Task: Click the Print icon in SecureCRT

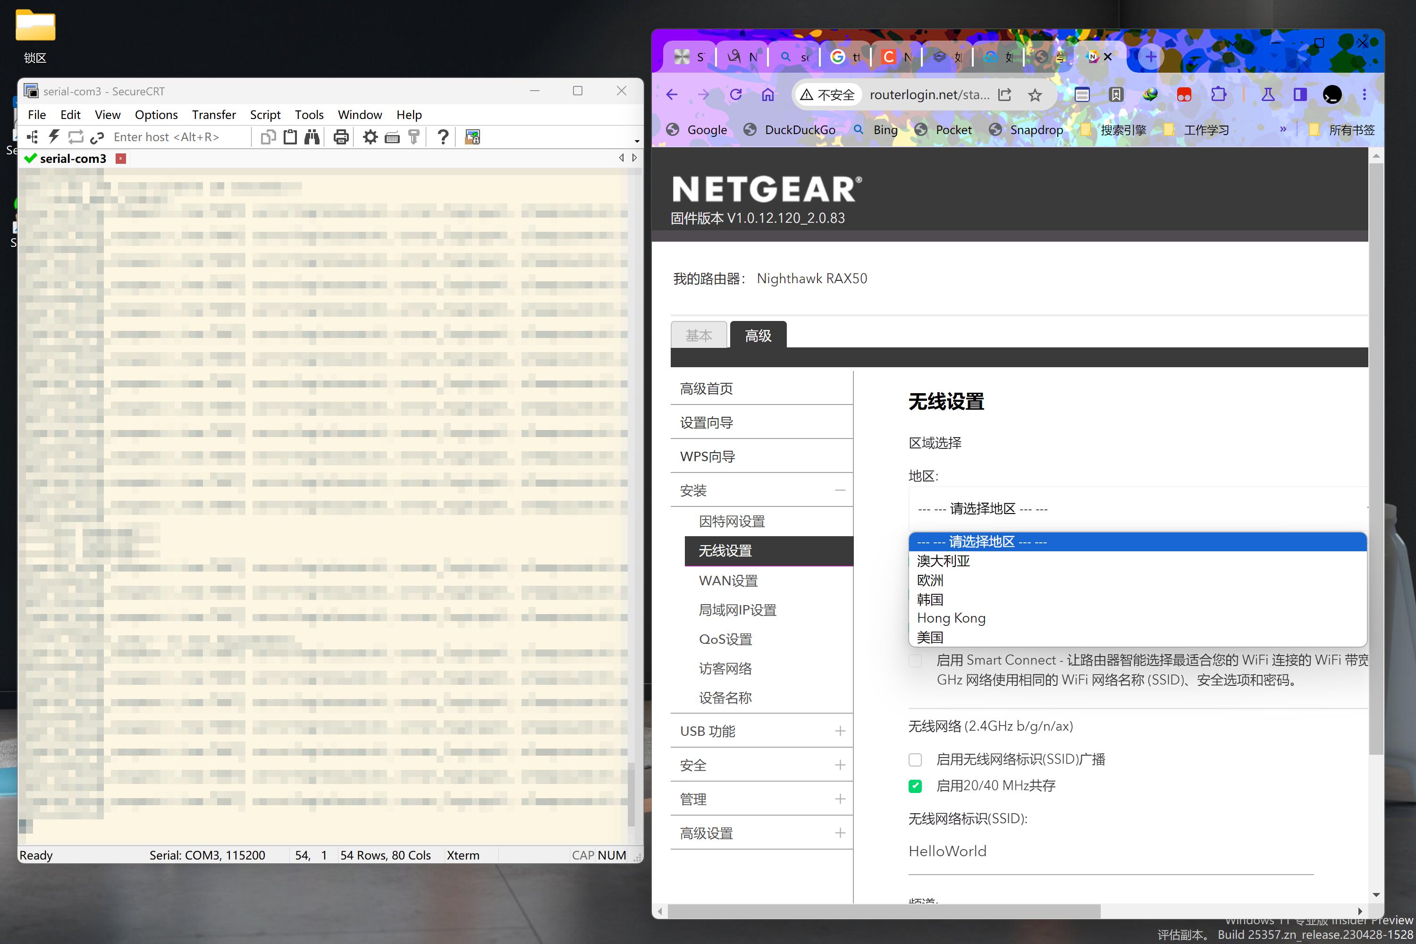Action: [341, 137]
